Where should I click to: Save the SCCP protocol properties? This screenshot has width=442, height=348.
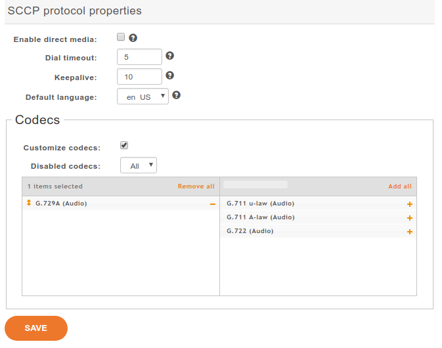[x=36, y=328]
